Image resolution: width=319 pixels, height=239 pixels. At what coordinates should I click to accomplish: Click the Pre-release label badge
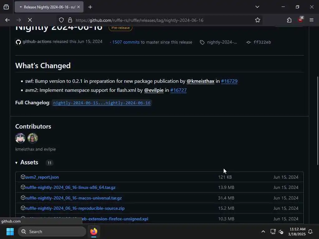pyautogui.click(x=121, y=28)
